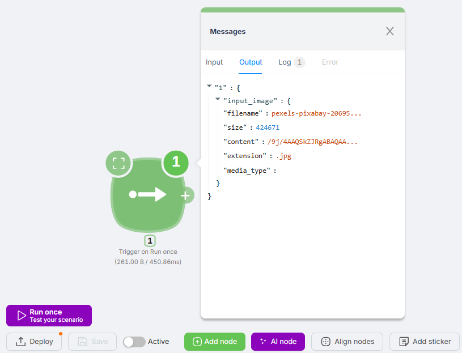The height and width of the screenshot is (353, 462).
Task: Switch to the Input tab
Action: point(214,62)
